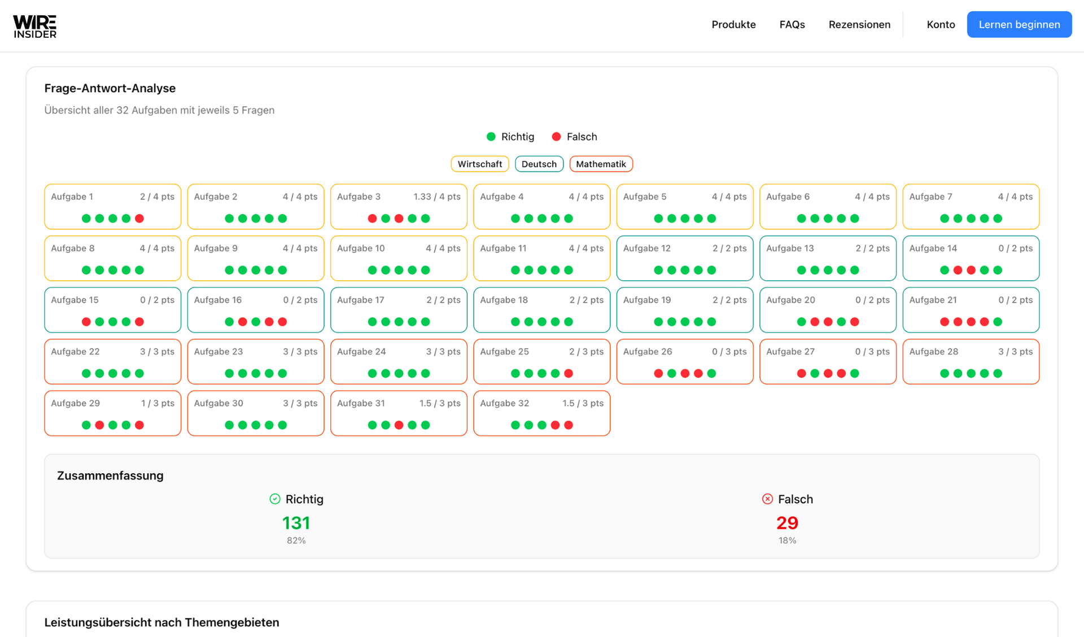
Task: Click the Aufgabe 6 card
Action: coord(828,207)
